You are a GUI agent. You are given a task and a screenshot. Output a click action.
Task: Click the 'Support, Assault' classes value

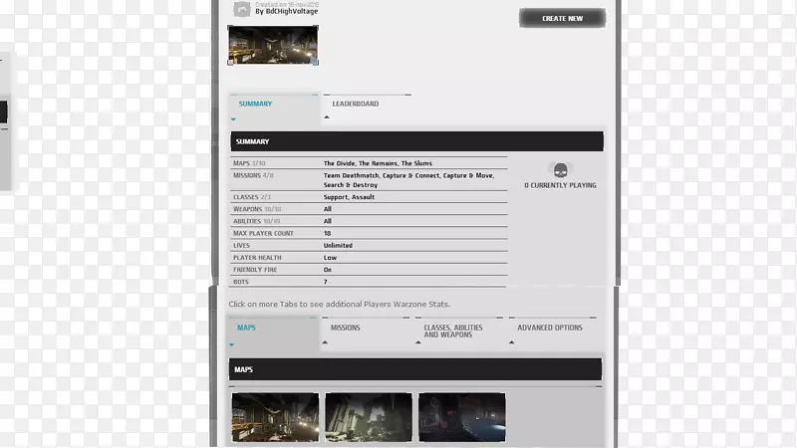[x=349, y=197]
